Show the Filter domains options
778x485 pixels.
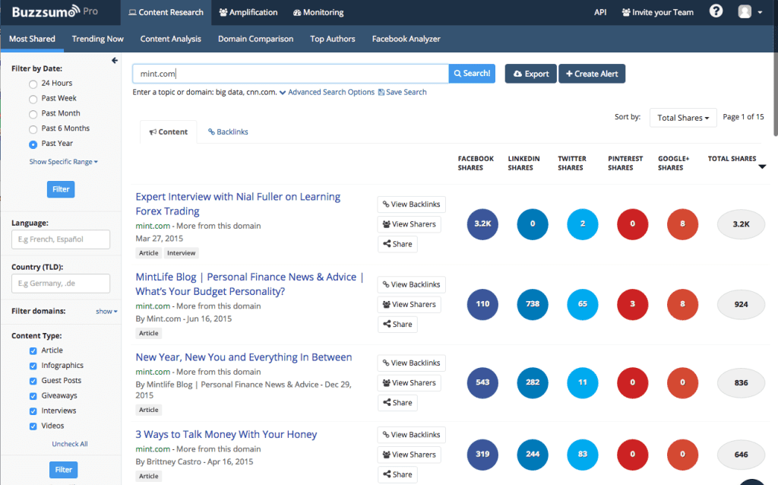pyautogui.click(x=106, y=311)
